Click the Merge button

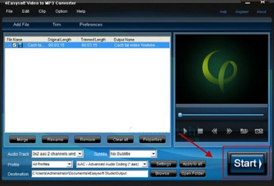coord(23,140)
